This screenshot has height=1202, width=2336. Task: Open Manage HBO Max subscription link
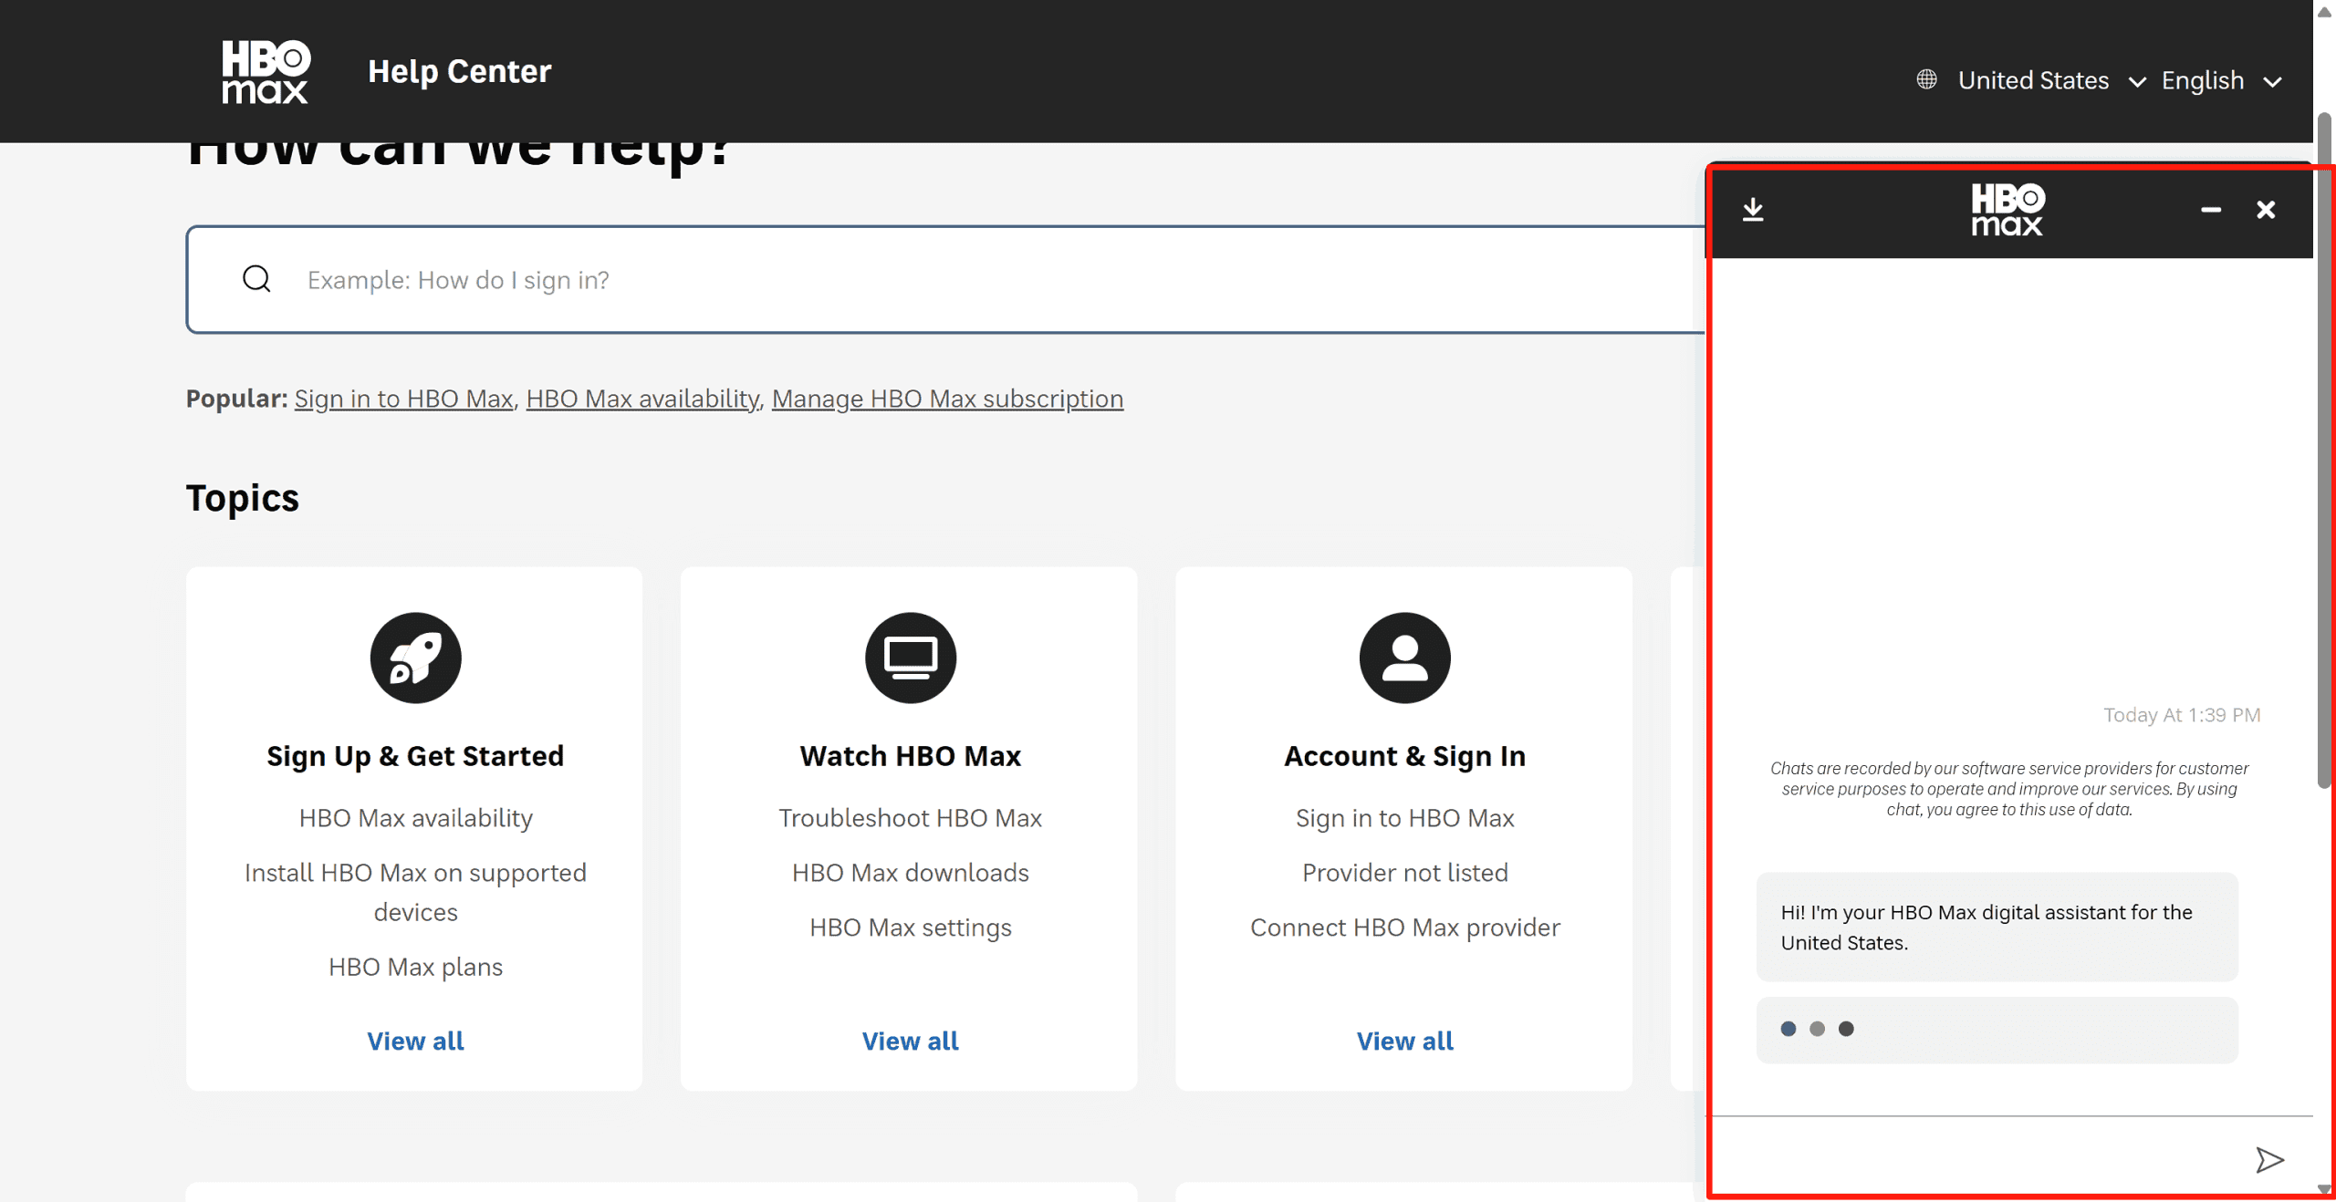click(x=947, y=399)
